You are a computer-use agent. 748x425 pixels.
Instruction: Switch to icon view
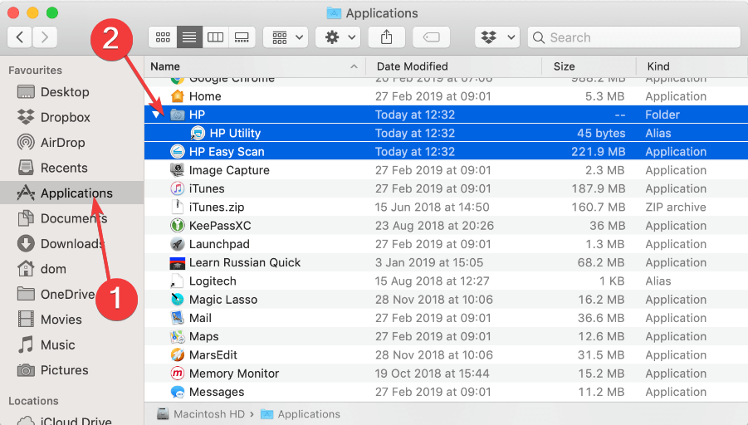163,37
